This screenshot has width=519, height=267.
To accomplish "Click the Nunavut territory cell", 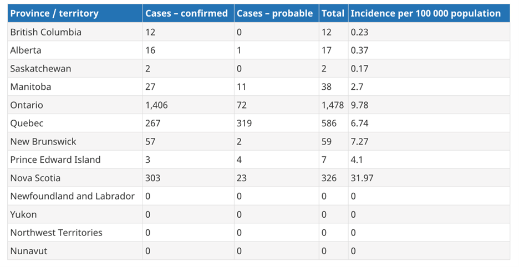I will click(x=29, y=251).
